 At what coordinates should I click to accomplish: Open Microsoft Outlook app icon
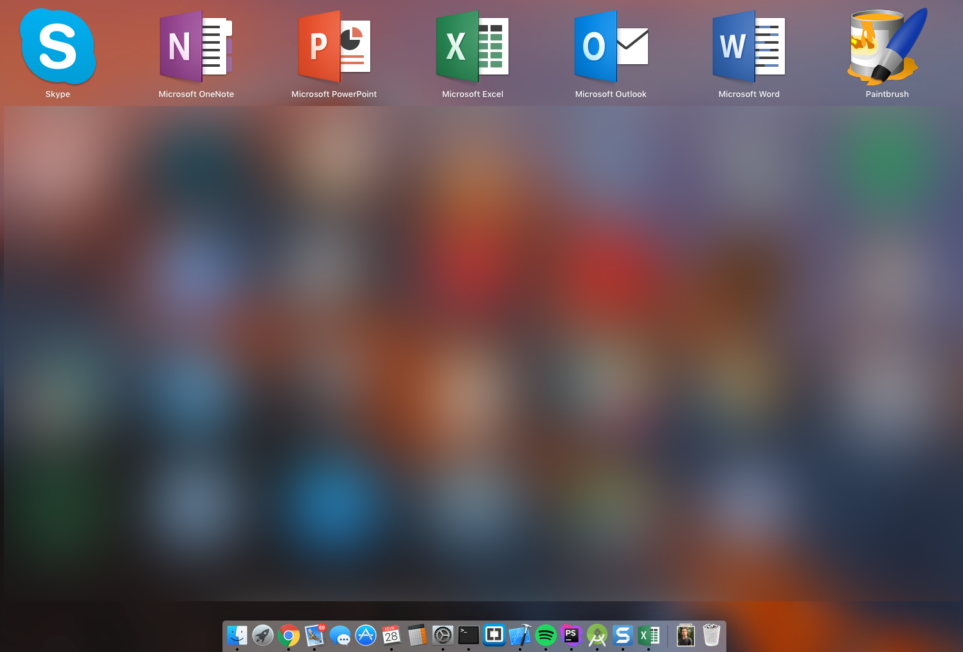click(x=611, y=46)
